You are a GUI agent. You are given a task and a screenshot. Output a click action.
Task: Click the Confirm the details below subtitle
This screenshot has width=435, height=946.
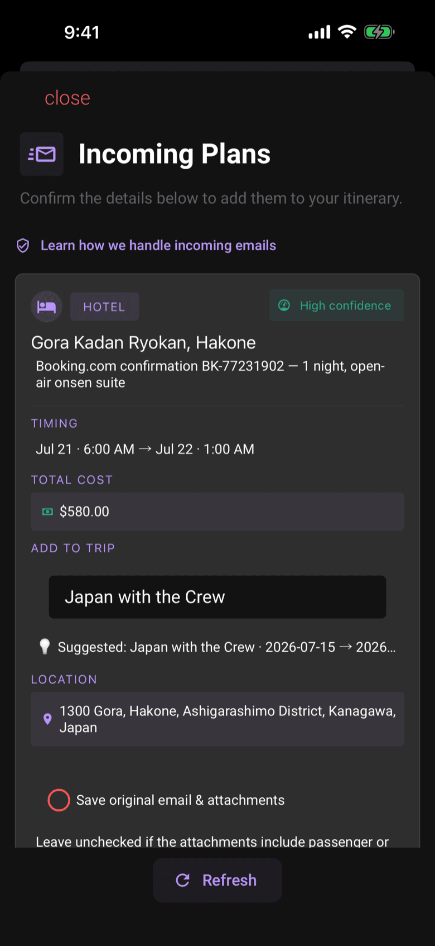pyautogui.click(x=211, y=198)
